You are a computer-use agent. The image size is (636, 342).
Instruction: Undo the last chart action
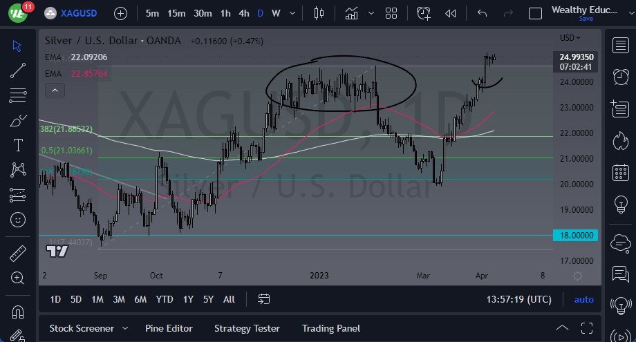pyautogui.click(x=483, y=13)
